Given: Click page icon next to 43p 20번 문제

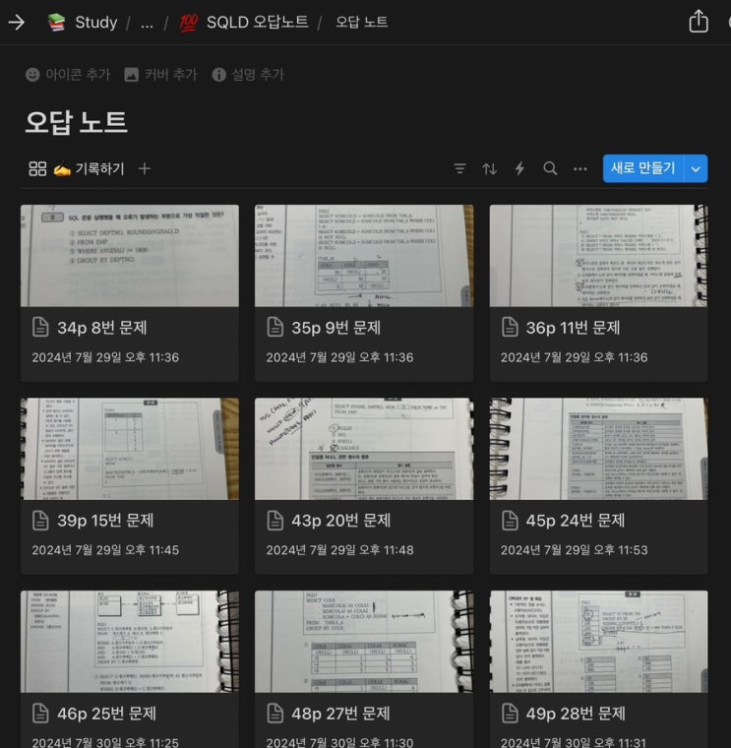Looking at the screenshot, I should (275, 520).
